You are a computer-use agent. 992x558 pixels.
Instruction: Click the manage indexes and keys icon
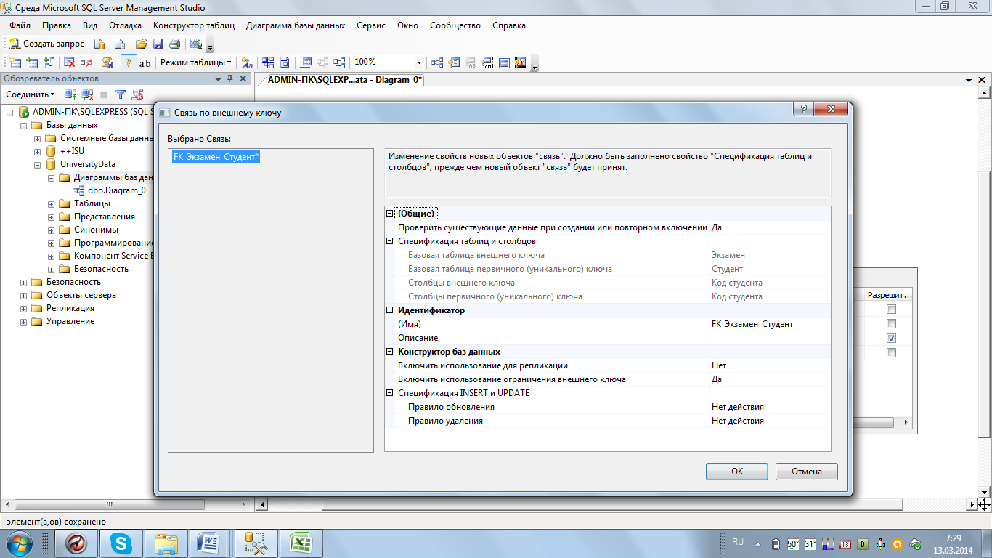pos(454,62)
